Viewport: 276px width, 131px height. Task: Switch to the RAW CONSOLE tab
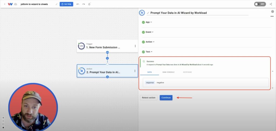coord(168,72)
